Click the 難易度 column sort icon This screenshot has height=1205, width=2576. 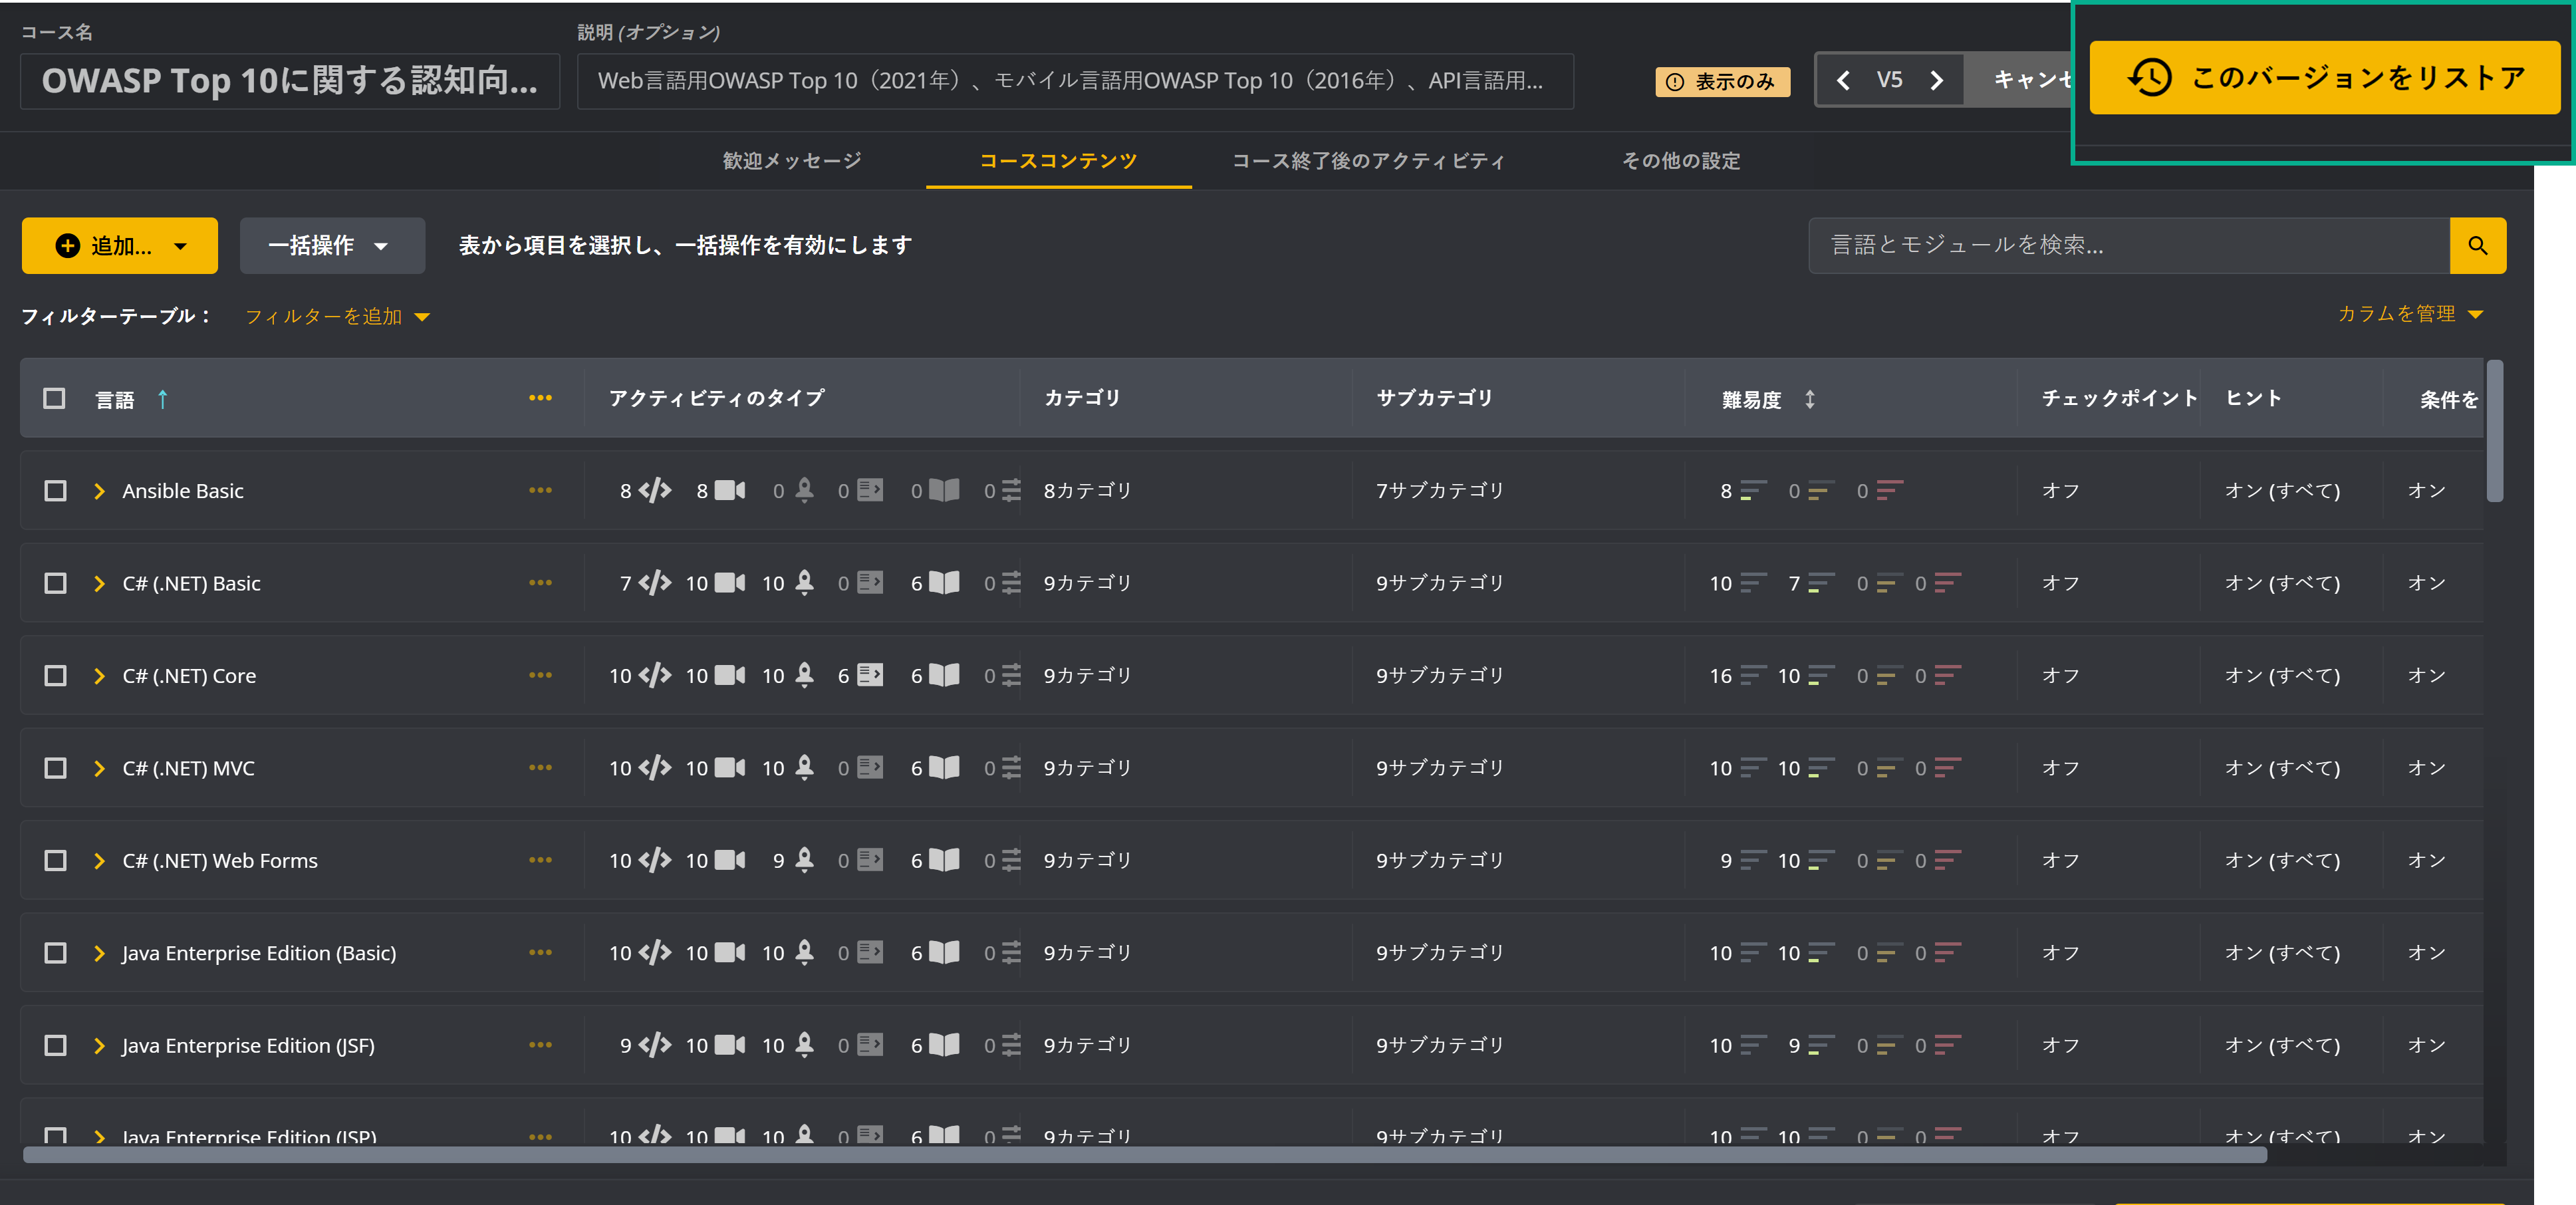tap(1809, 399)
